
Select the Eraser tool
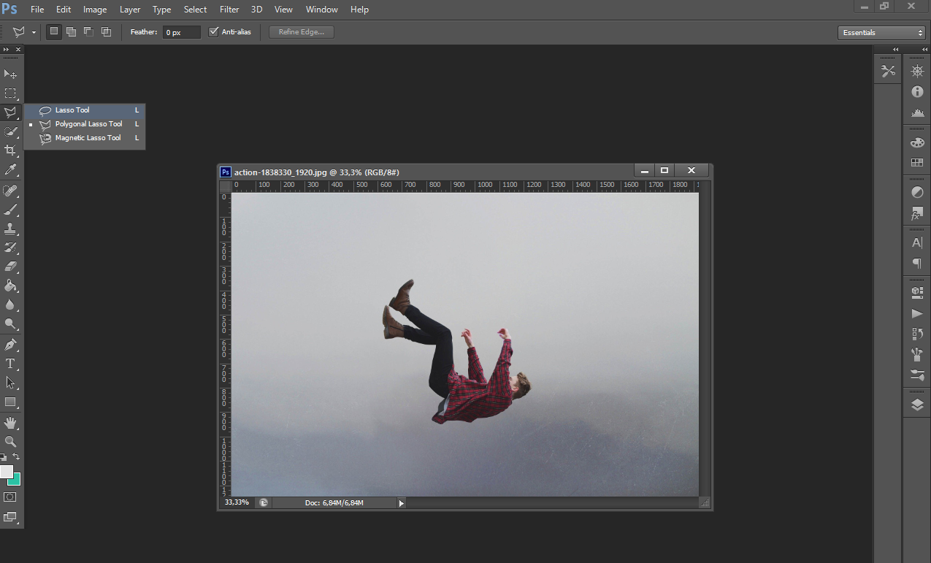[10, 267]
